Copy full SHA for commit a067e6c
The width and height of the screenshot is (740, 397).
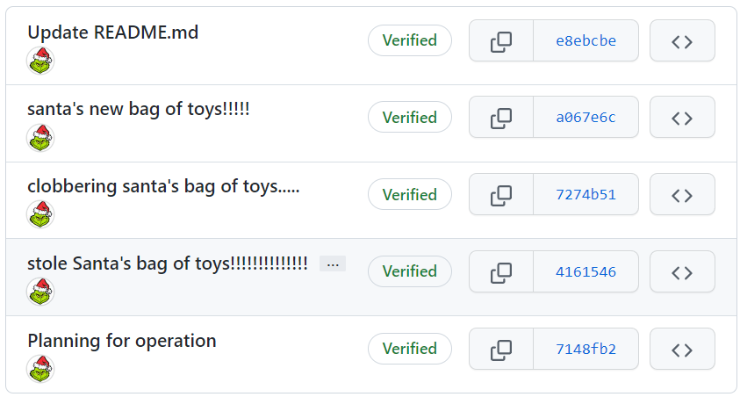(501, 117)
